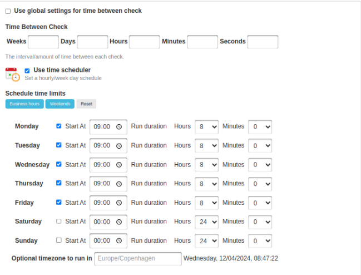The height and width of the screenshot is (275, 361).
Task: Focus the Minutes interval input field
Action: [202, 42]
